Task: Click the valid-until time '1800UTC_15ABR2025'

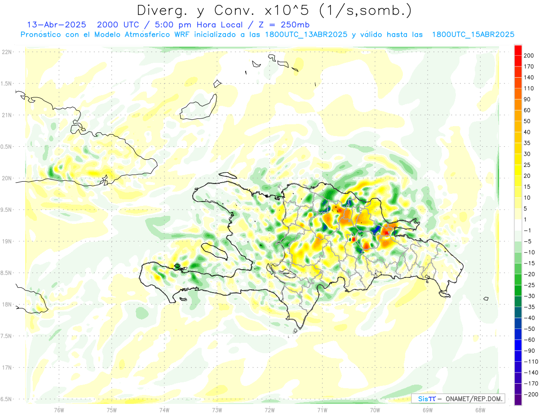Action: pos(473,35)
